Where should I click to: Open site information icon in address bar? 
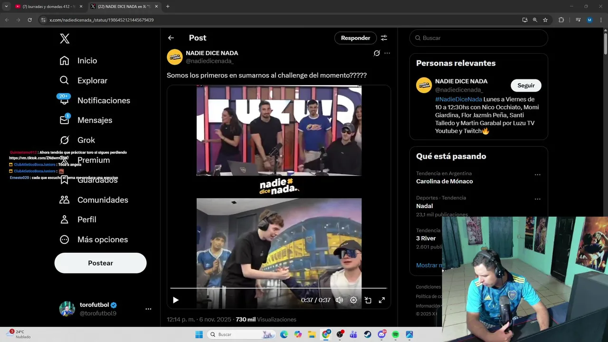tap(43, 20)
